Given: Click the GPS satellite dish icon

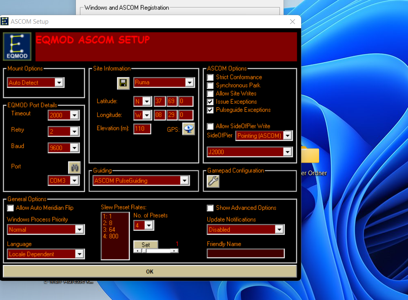Looking at the screenshot, I should pyautogui.click(x=188, y=129).
